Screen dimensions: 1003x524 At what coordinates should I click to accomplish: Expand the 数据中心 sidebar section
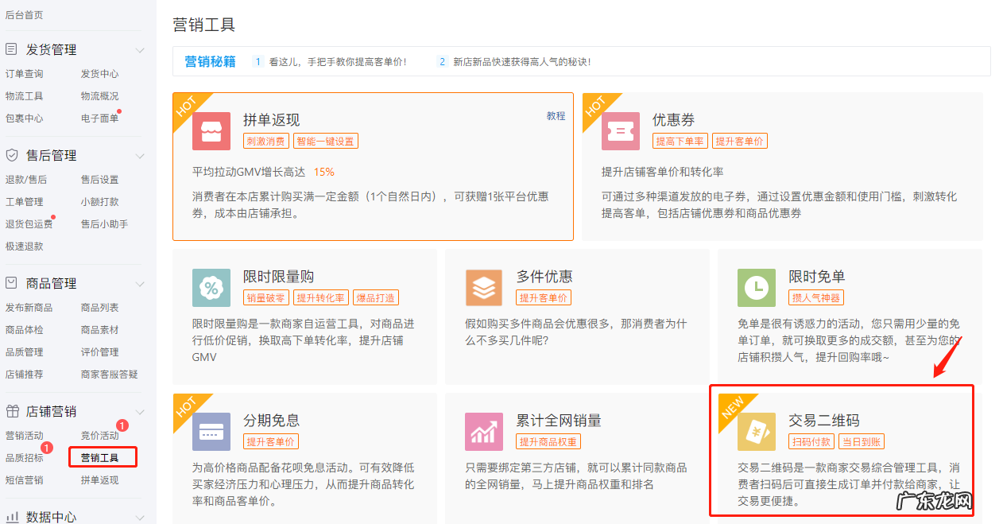pyautogui.click(x=141, y=515)
